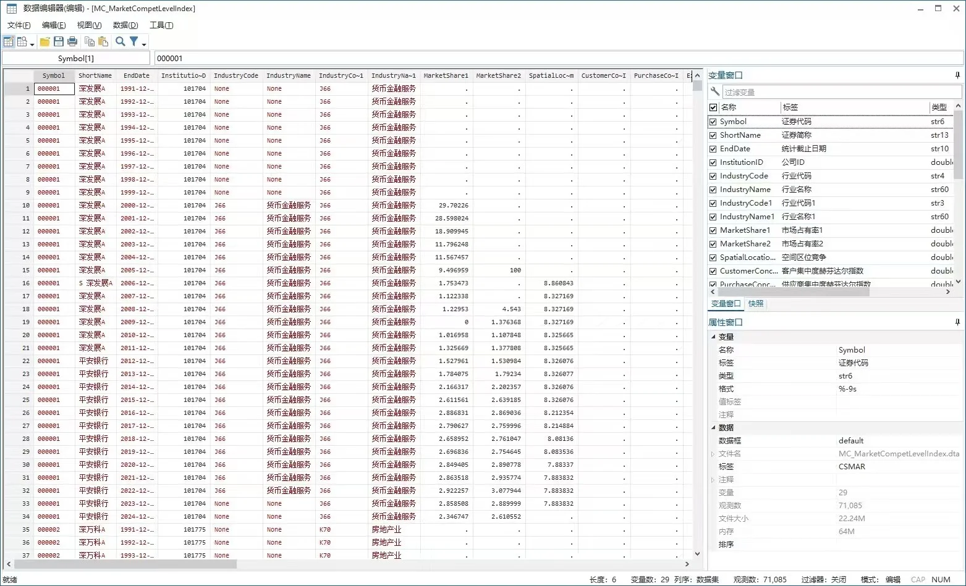Click the paste clipboard icon

click(103, 41)
